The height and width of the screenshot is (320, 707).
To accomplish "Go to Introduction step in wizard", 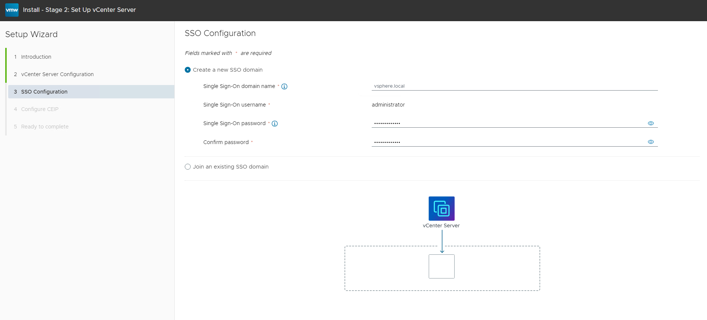I will pyautogui.click(x=36, y=57).
